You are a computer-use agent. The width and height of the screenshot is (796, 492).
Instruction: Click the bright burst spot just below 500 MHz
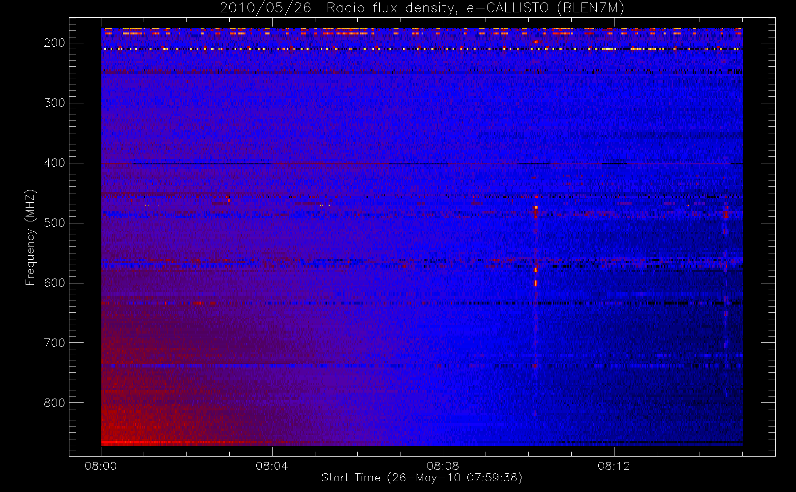click(536, 213)
